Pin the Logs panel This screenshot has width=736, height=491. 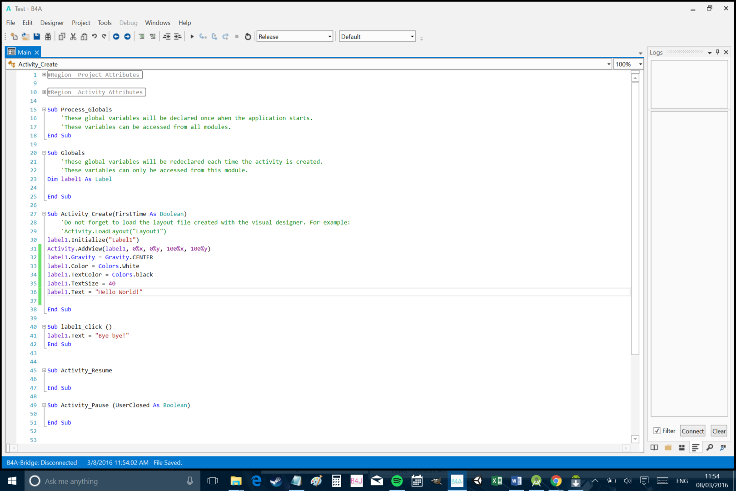[x=717, y=52]
